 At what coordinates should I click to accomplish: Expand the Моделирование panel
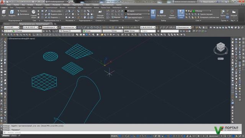tap(15, 20)
